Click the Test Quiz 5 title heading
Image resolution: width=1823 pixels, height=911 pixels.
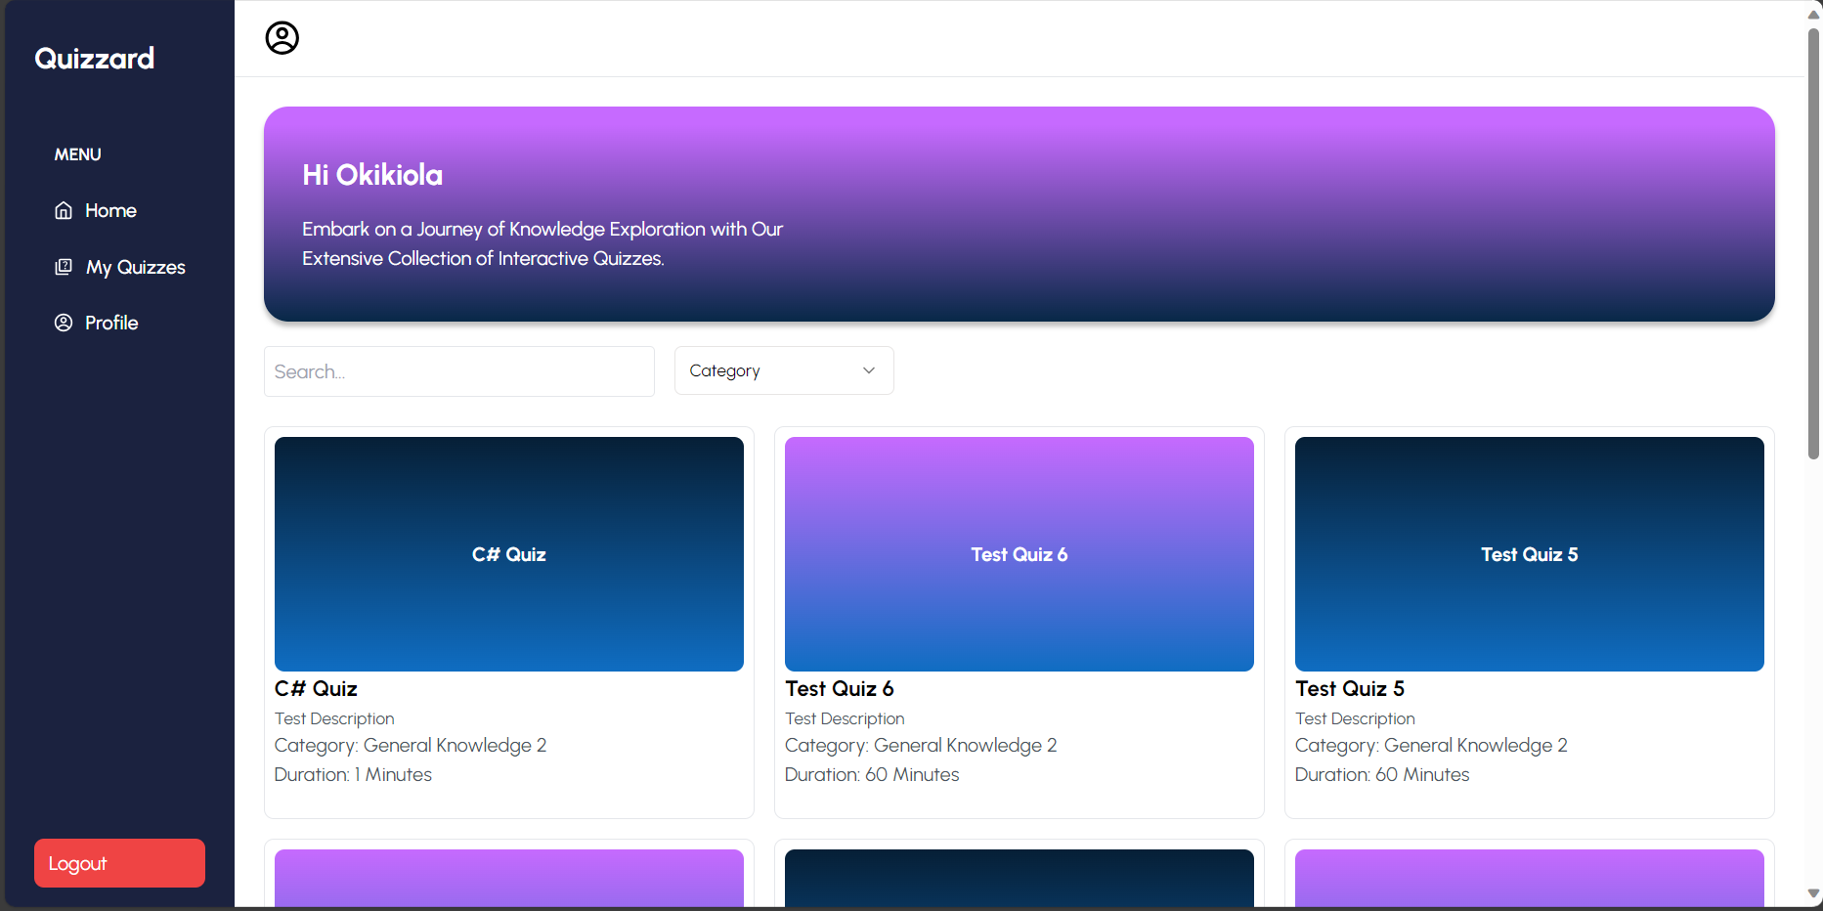pyautogui.click(x=1350, y=689)
